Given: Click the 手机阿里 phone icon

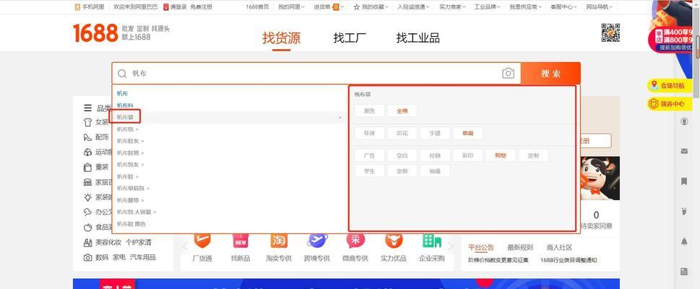Looking at the screenshot, I should pyautogui.click(x=78, y=7).
